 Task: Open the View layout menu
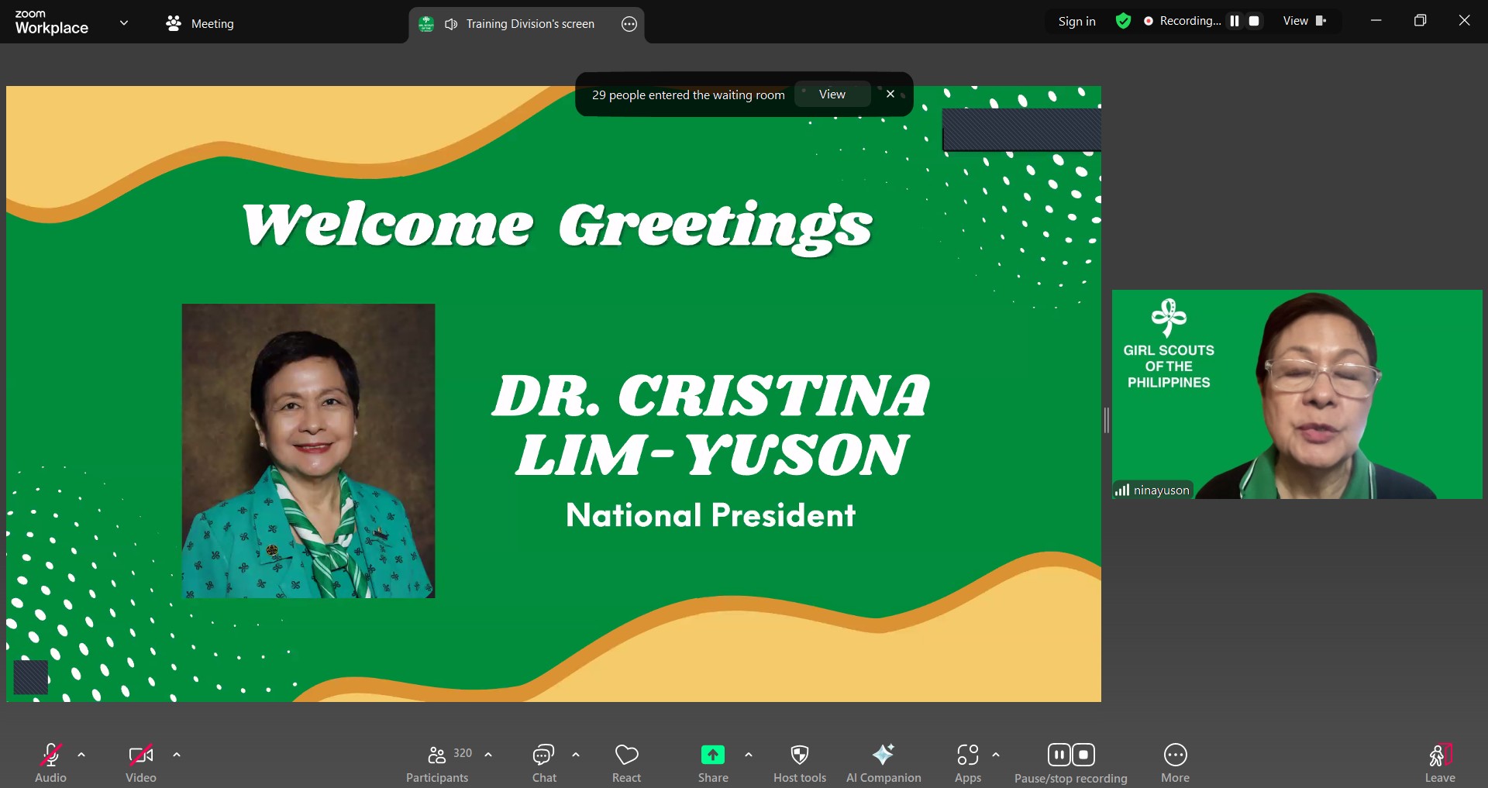(1304, 21)
